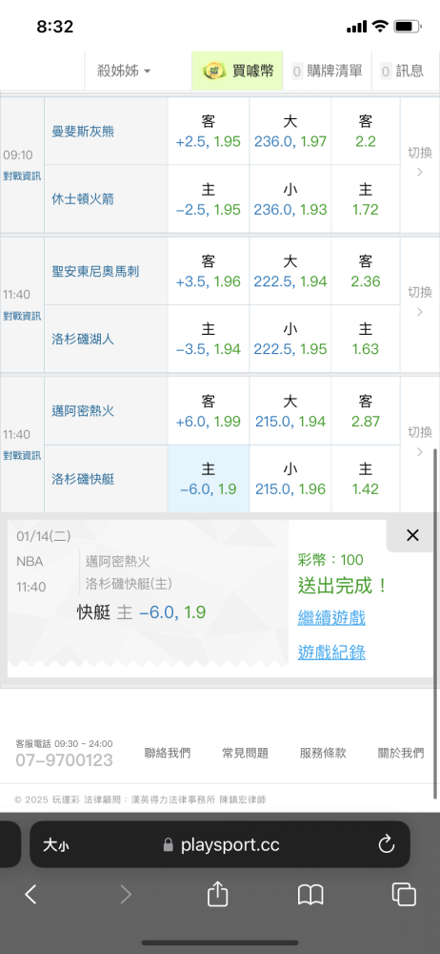Select under 小 236.0, 1.93

click(290, 199)
